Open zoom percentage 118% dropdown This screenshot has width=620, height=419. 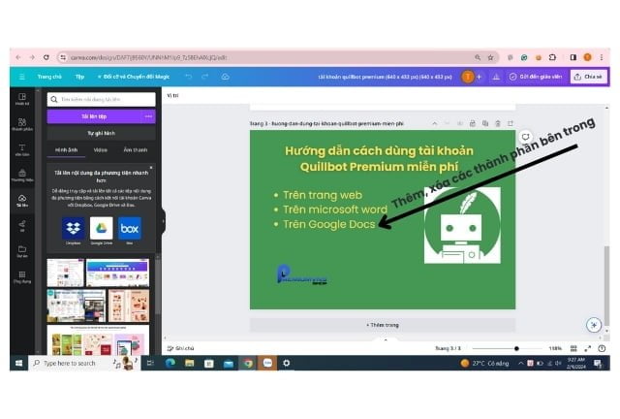555,348
